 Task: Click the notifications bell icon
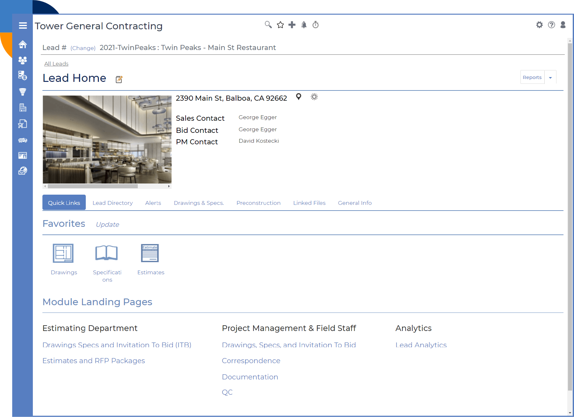(304, 25)
